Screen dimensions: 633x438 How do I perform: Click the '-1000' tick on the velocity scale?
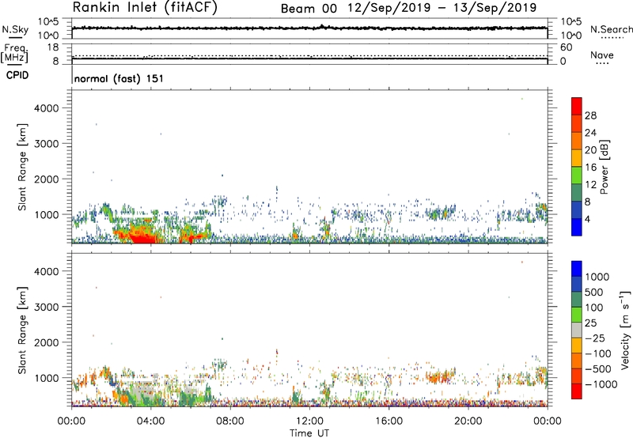(x=601, y=384)
